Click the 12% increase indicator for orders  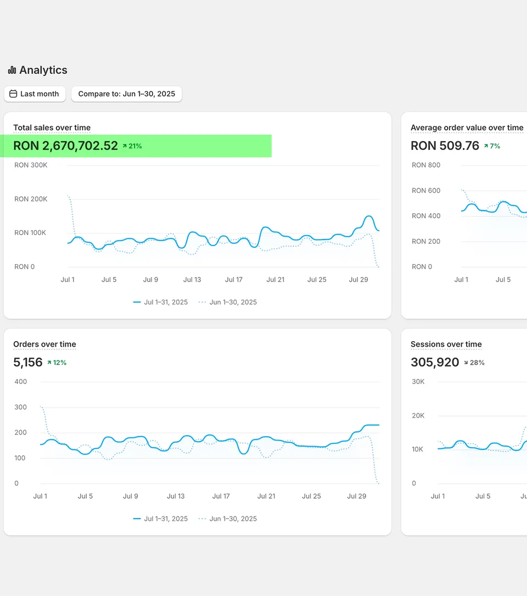pyautogui.click(x=57, y=363)
